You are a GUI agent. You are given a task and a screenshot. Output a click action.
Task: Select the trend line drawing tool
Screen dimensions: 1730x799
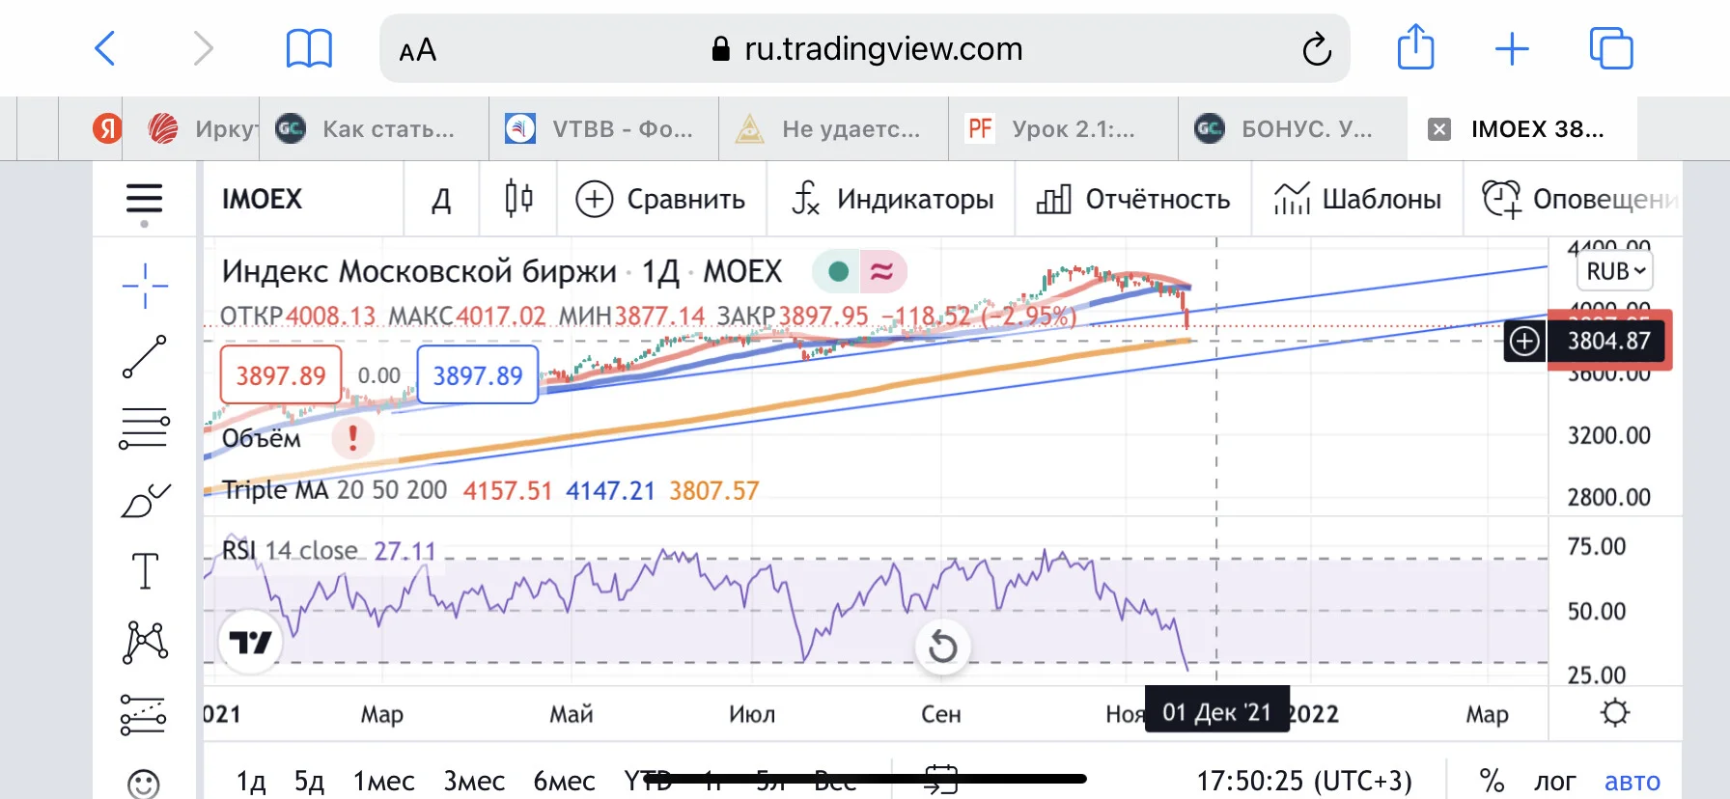coord(145,357)
